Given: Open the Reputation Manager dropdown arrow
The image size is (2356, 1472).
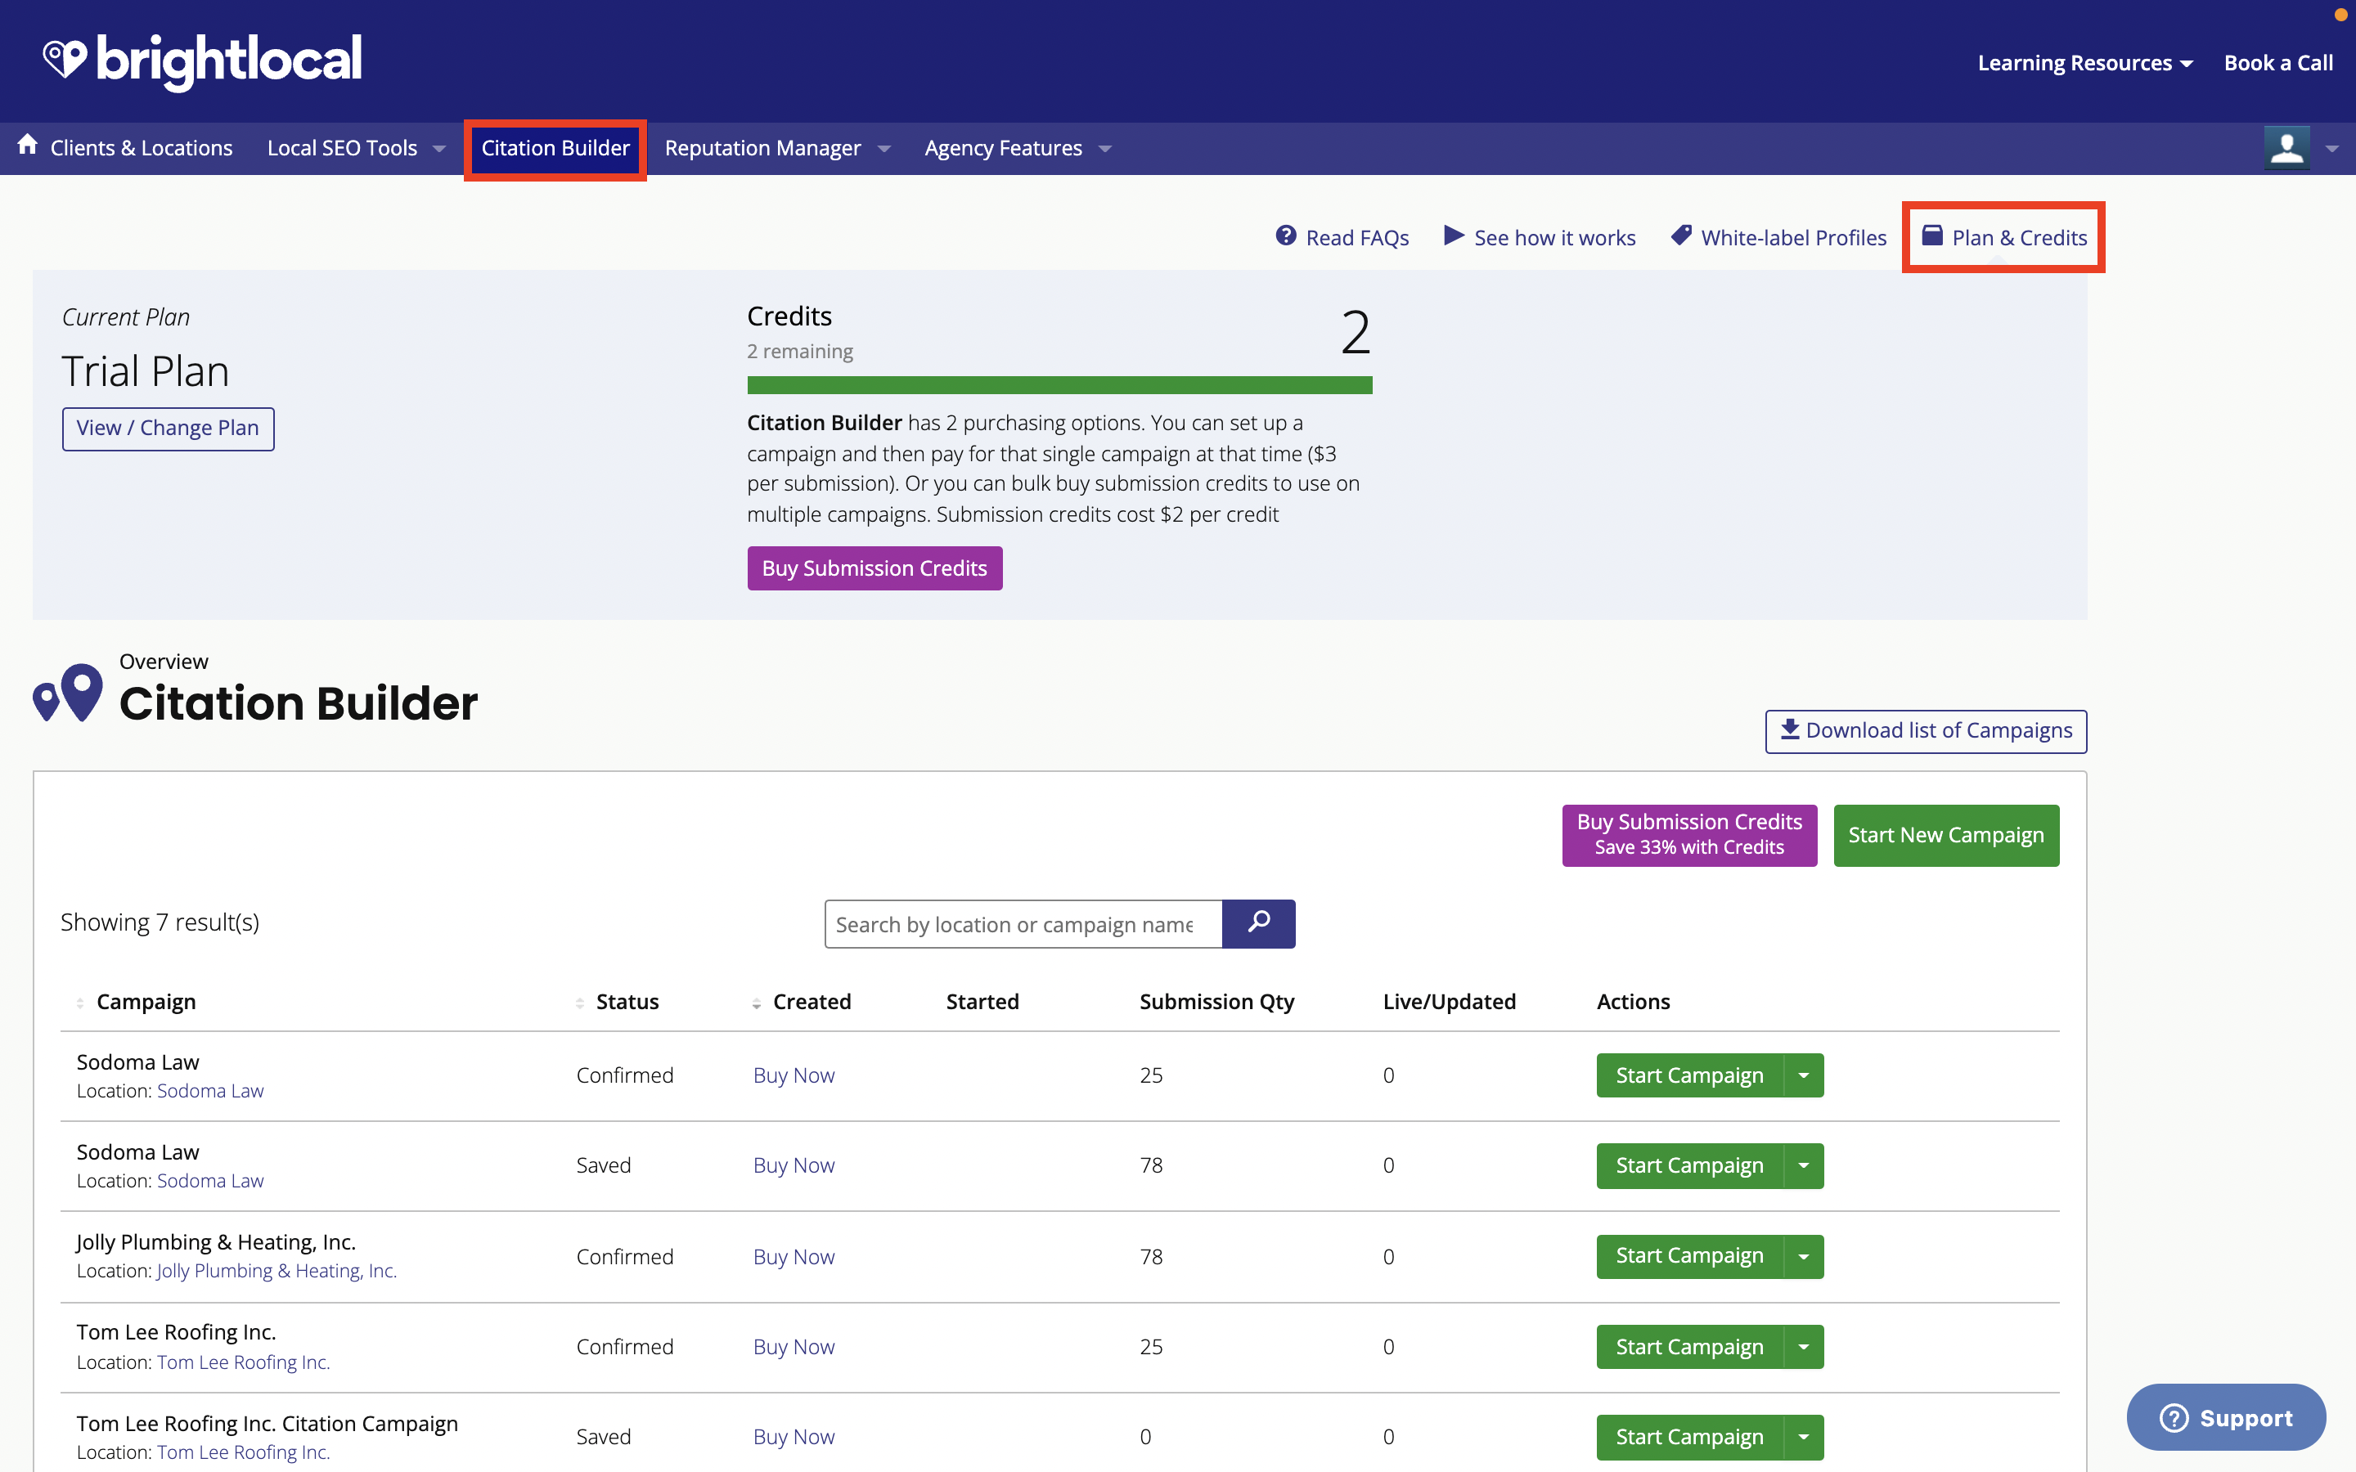Looking at the screenshot, I should pos(884,149).
